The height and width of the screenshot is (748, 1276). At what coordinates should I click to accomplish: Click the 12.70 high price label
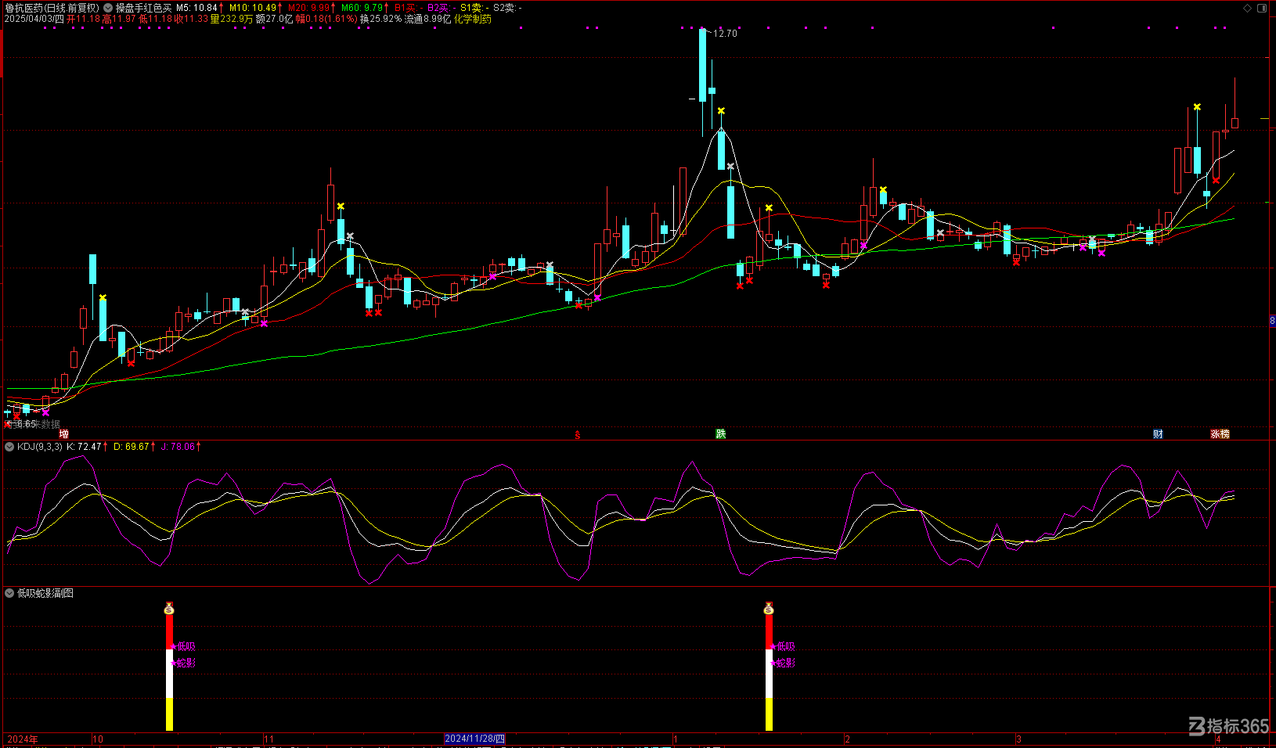(x=725, y=34)
